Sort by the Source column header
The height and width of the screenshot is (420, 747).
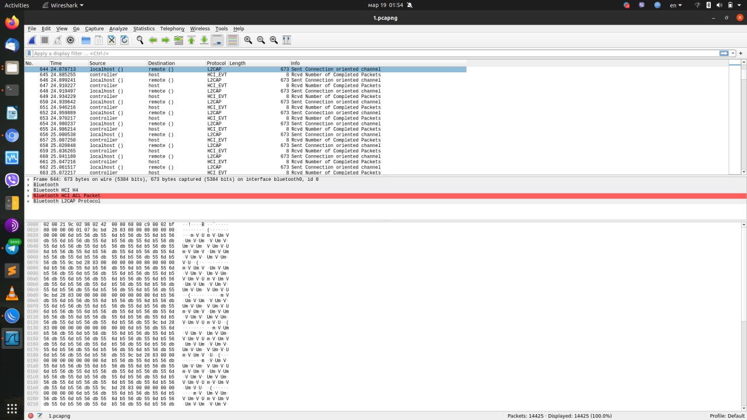[117, 63]
